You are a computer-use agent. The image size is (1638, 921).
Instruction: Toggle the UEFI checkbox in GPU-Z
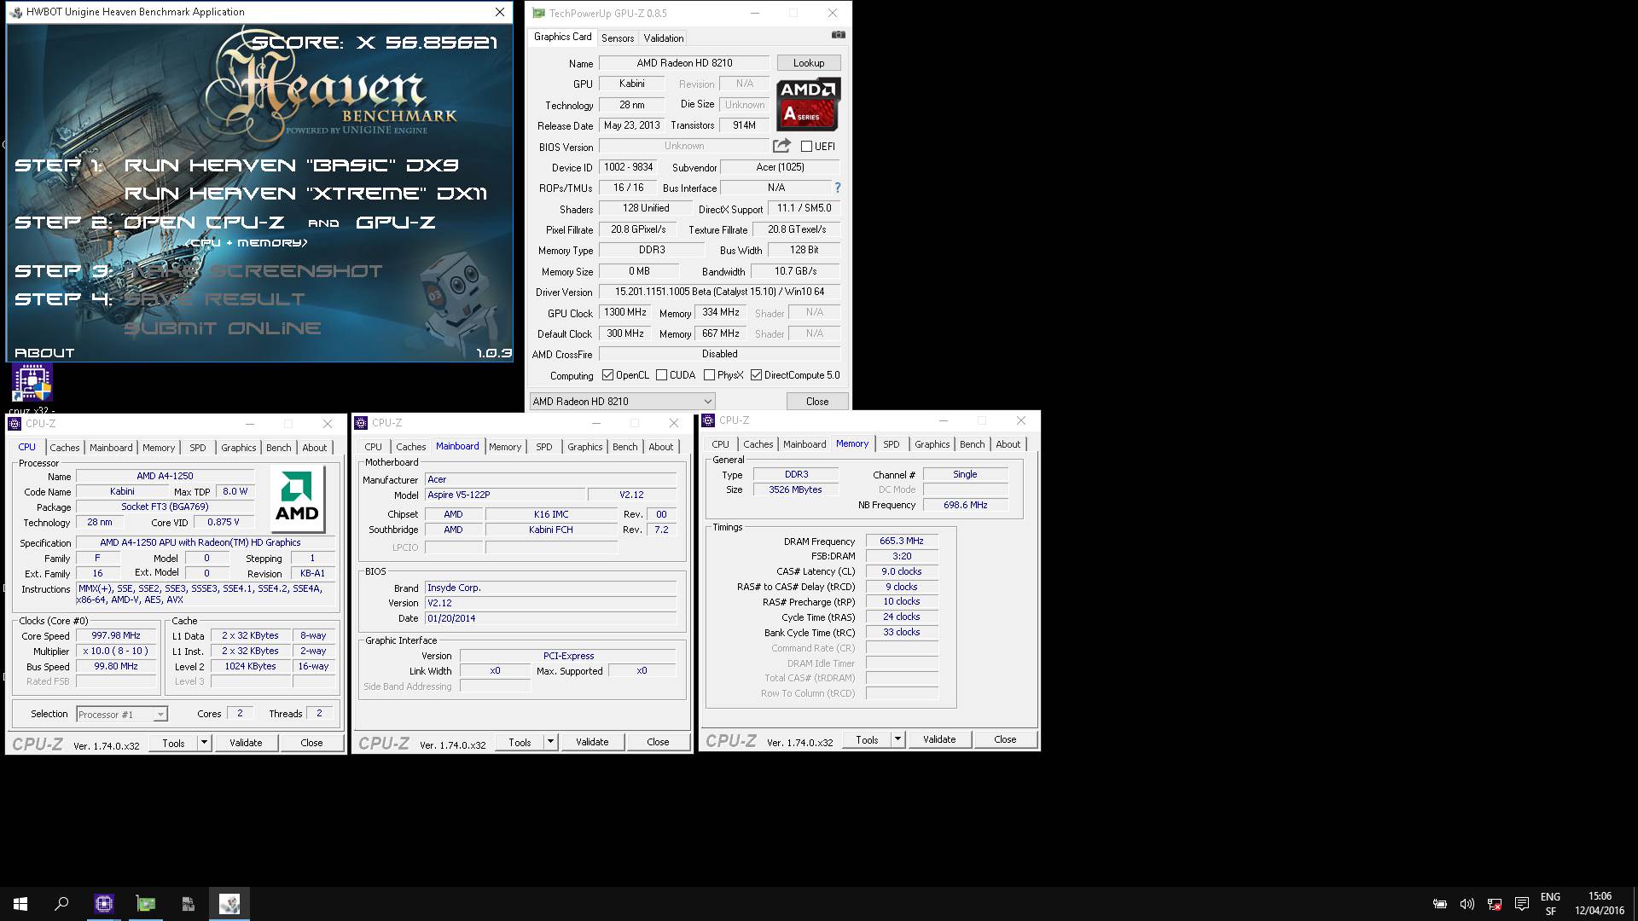[x=806, y=147]
